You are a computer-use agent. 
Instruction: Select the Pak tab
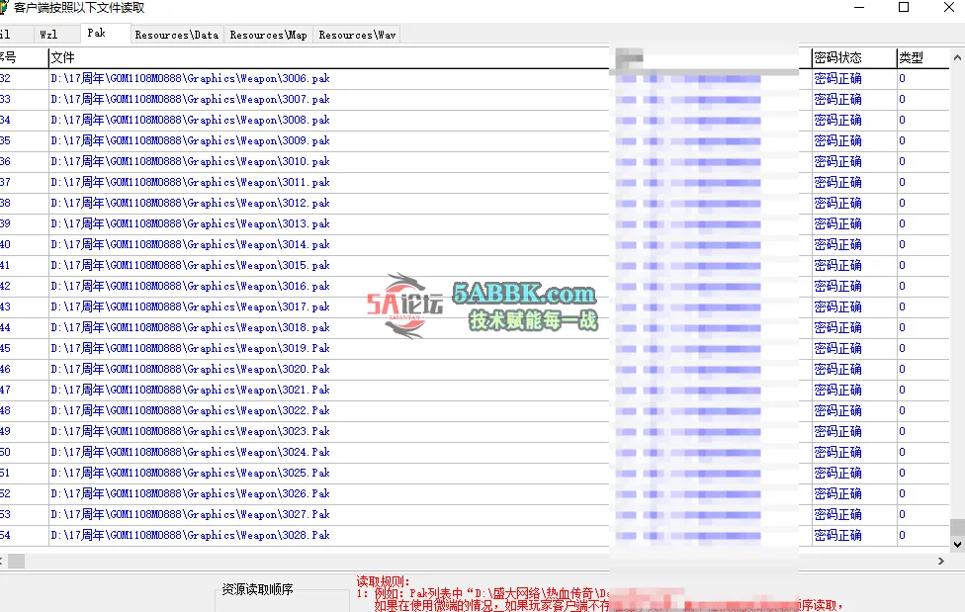(105, 34)
